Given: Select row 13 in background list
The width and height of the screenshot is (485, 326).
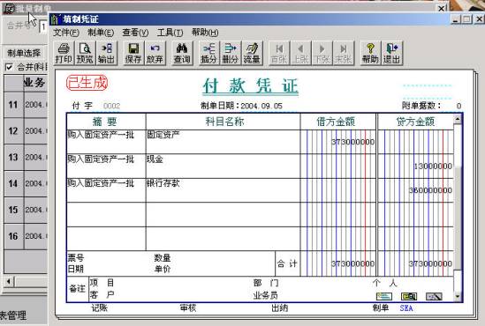Looking at the screenshot, I should 26,158.
